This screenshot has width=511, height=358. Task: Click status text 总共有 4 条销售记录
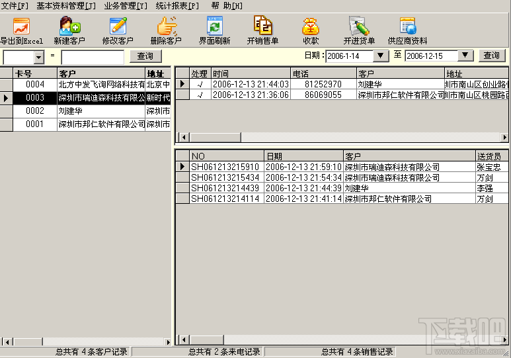357,352
